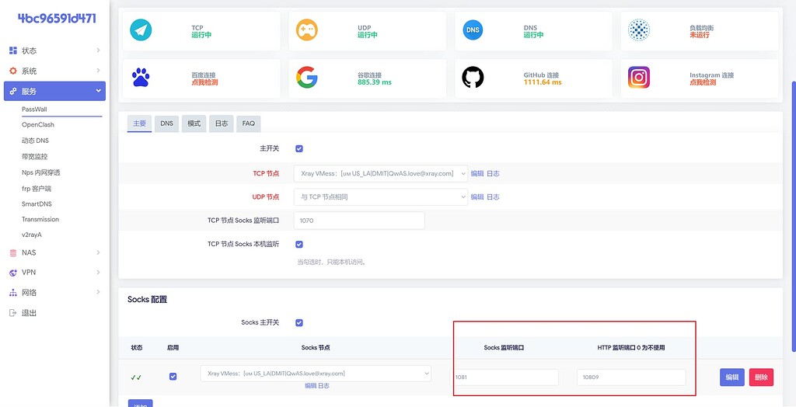Open PassWall in sidebar
Viewport: 796px width, 407px height.
[x=34, y=109]
